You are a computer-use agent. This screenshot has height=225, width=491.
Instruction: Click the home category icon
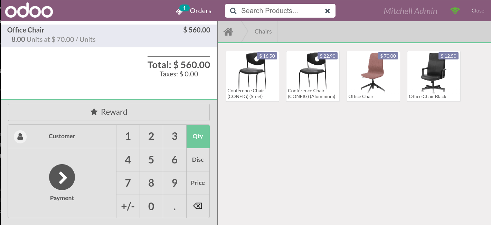point(228,32)
